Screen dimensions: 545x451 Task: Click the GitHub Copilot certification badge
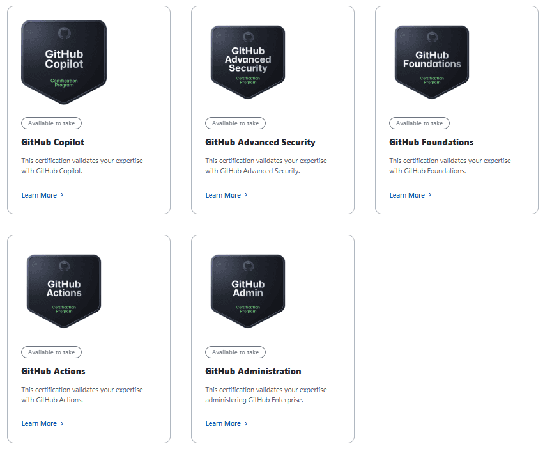click(x=64, y=61)
